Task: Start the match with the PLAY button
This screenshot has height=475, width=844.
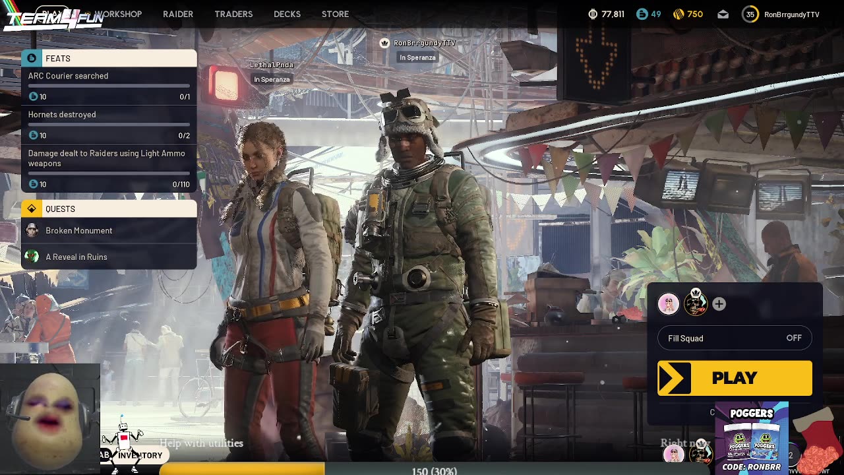Action: click(735, 378)
